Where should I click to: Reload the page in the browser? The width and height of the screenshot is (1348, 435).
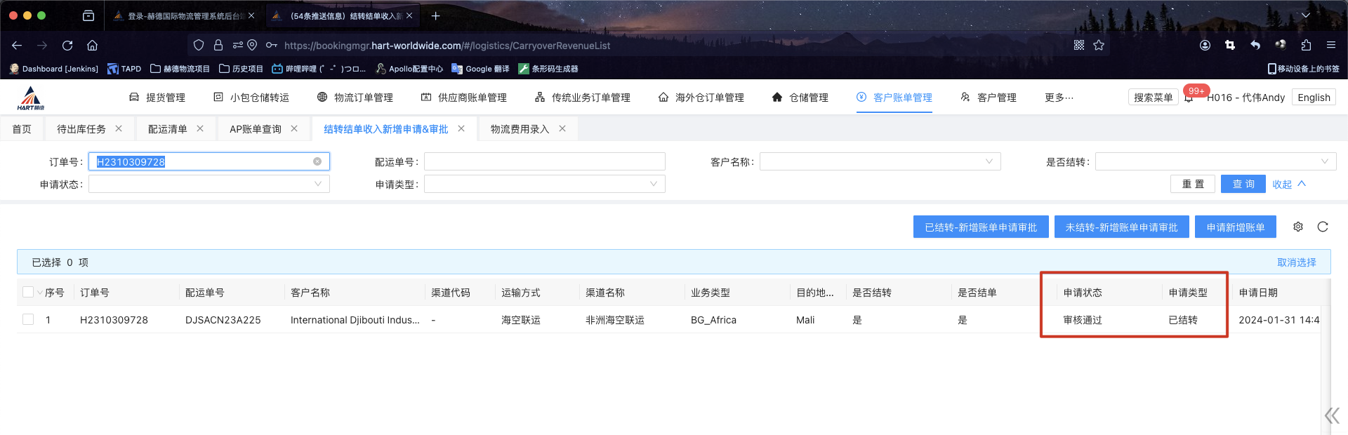[x=67, y=46]
